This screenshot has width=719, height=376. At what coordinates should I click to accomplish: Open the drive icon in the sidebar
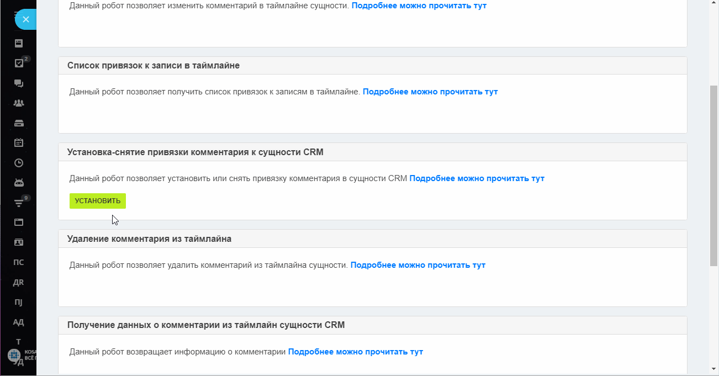[x=19, y=123]
